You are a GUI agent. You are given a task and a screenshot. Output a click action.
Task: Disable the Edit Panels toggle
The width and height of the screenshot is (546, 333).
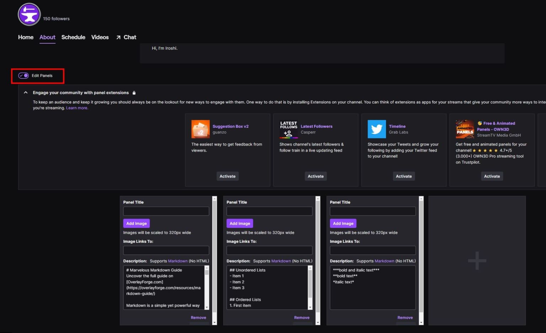point(23,76)
